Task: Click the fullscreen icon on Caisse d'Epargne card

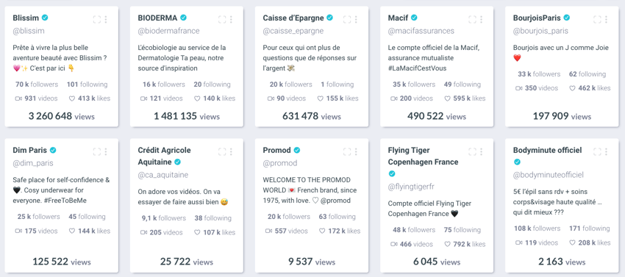Action: 347,19
